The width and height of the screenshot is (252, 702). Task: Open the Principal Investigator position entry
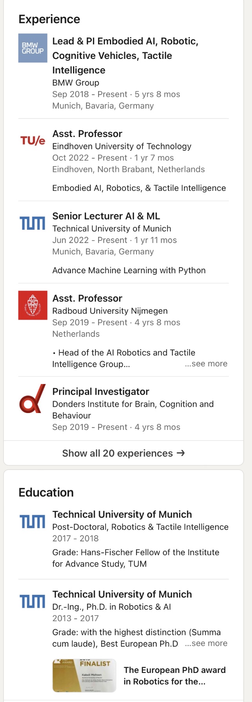tap(100, 391)
